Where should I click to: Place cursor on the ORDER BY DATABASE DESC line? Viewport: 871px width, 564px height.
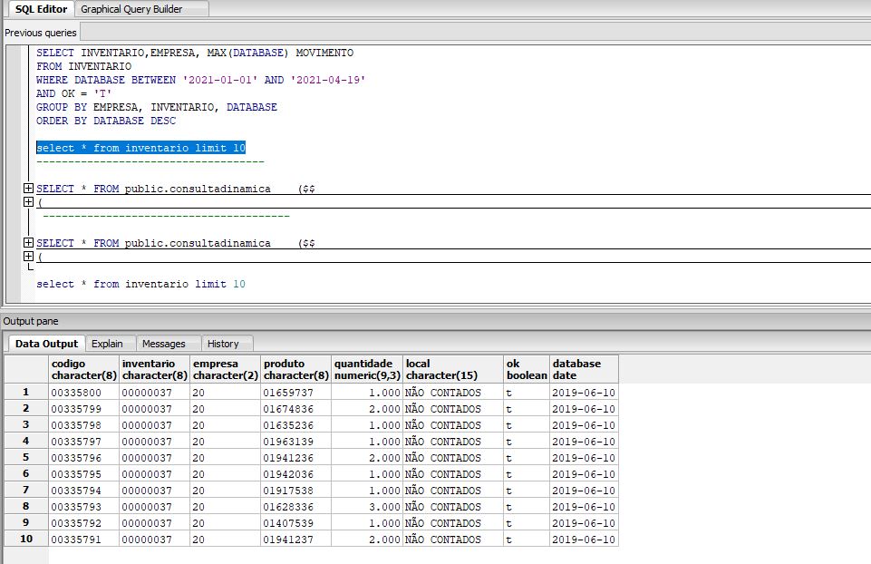pyautogui.click(x=106, y=121)
